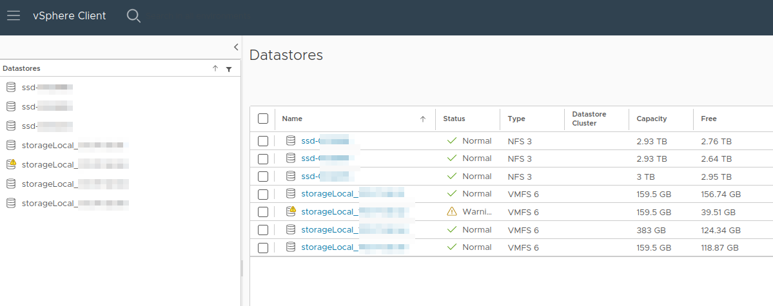Sort by Datastore Cluster column header

[x=589, y=119]
